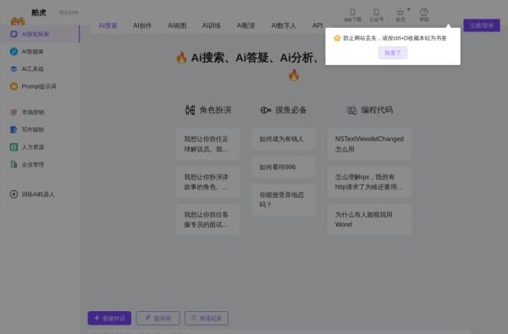The width and height of the screenshot is (508, 334).
Task: Open the AI配音 tab
Action: pyautogui.click(x=246, y=25)
